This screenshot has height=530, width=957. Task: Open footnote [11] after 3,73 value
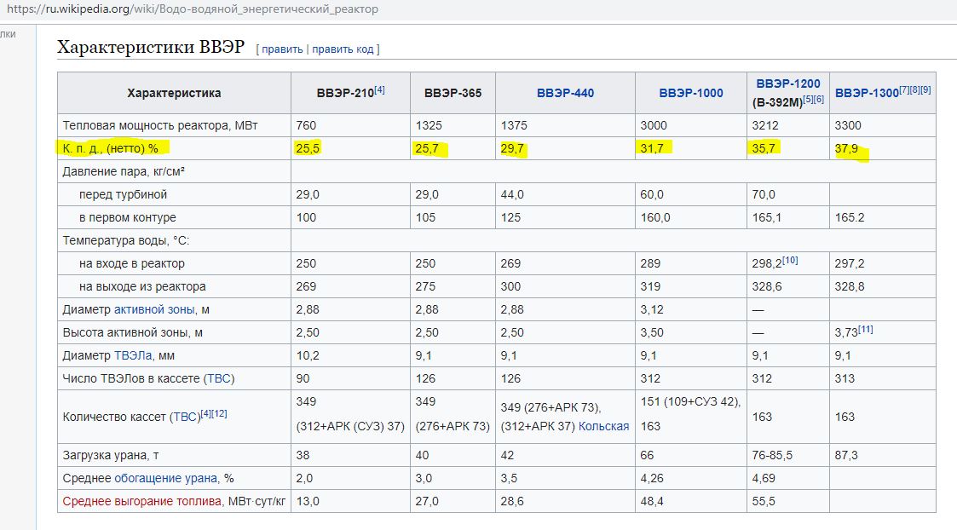coord(866,329)
